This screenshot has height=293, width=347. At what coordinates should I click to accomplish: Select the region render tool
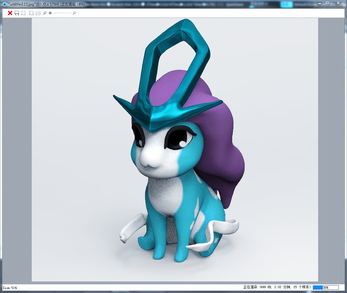click(x=23, y=13)
